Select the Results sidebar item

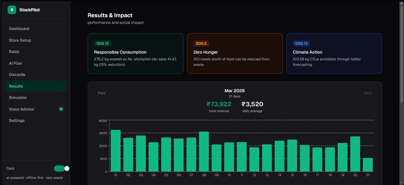click(36, 86)
